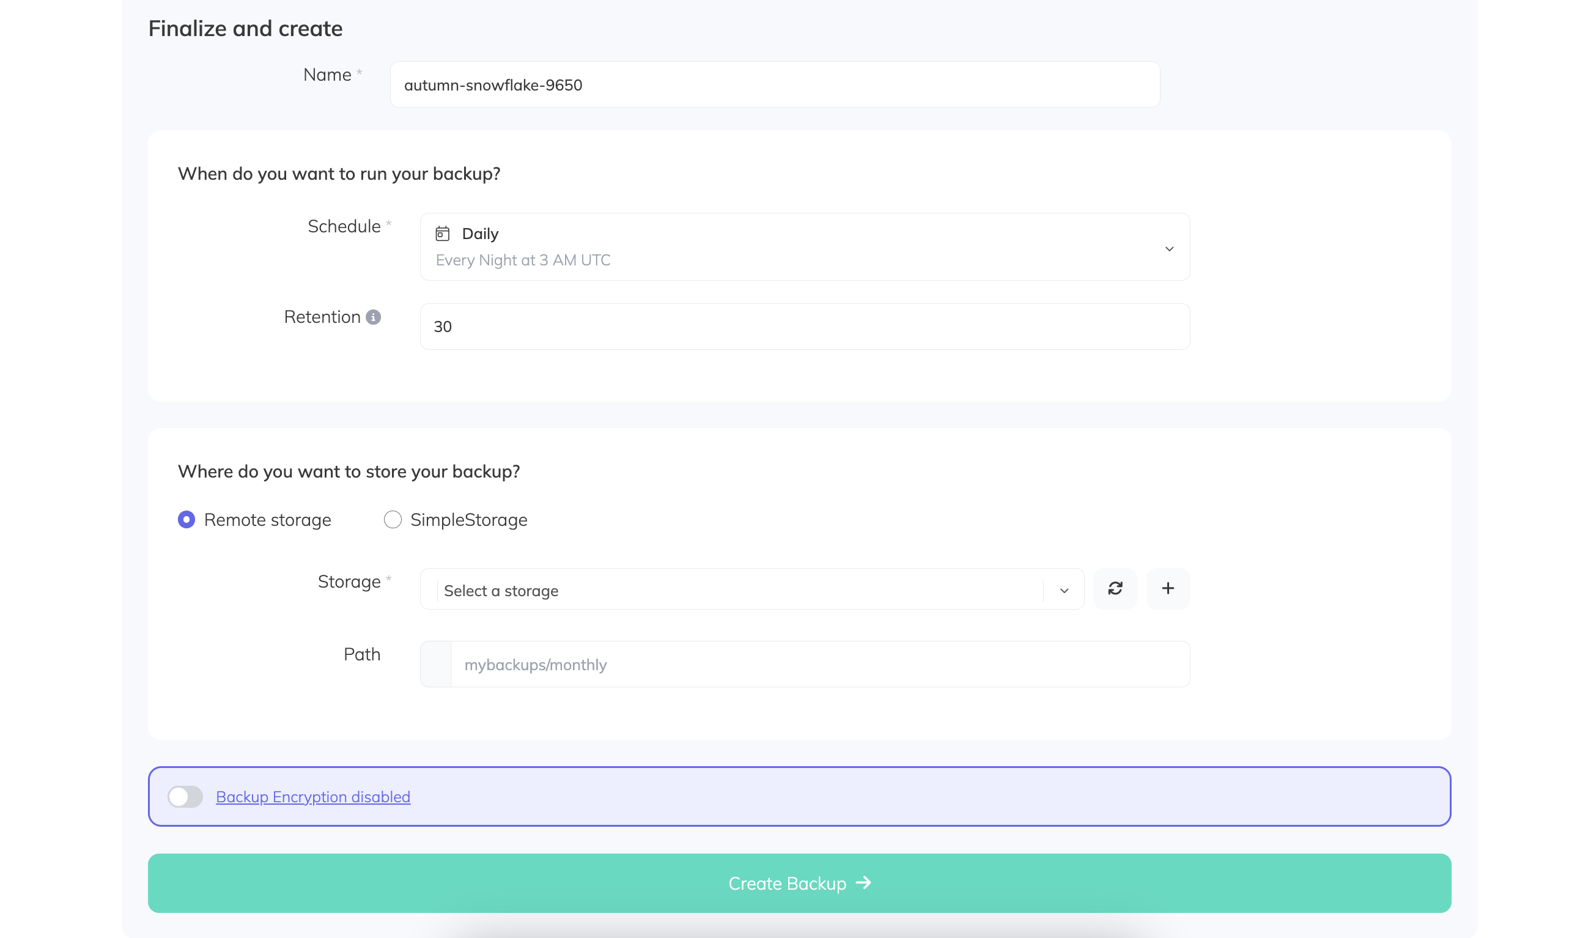Click the path prefix box before input
The width and height of the screenshot is (1569, 938).
(x=436, y=664)
